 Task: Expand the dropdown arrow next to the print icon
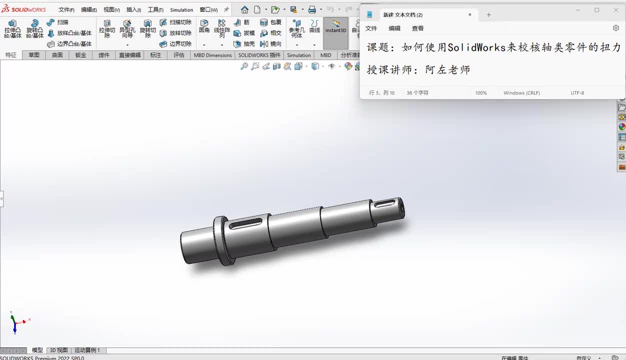320,9
